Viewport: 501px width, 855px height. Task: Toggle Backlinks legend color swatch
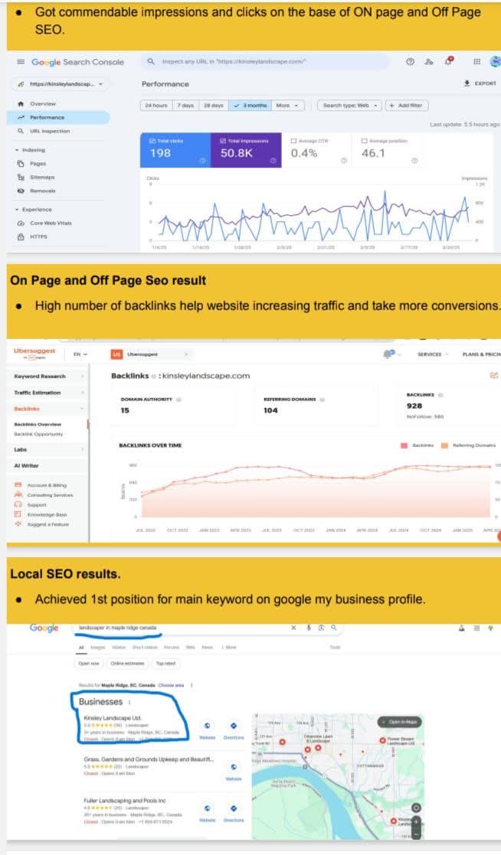click(404, 445)
